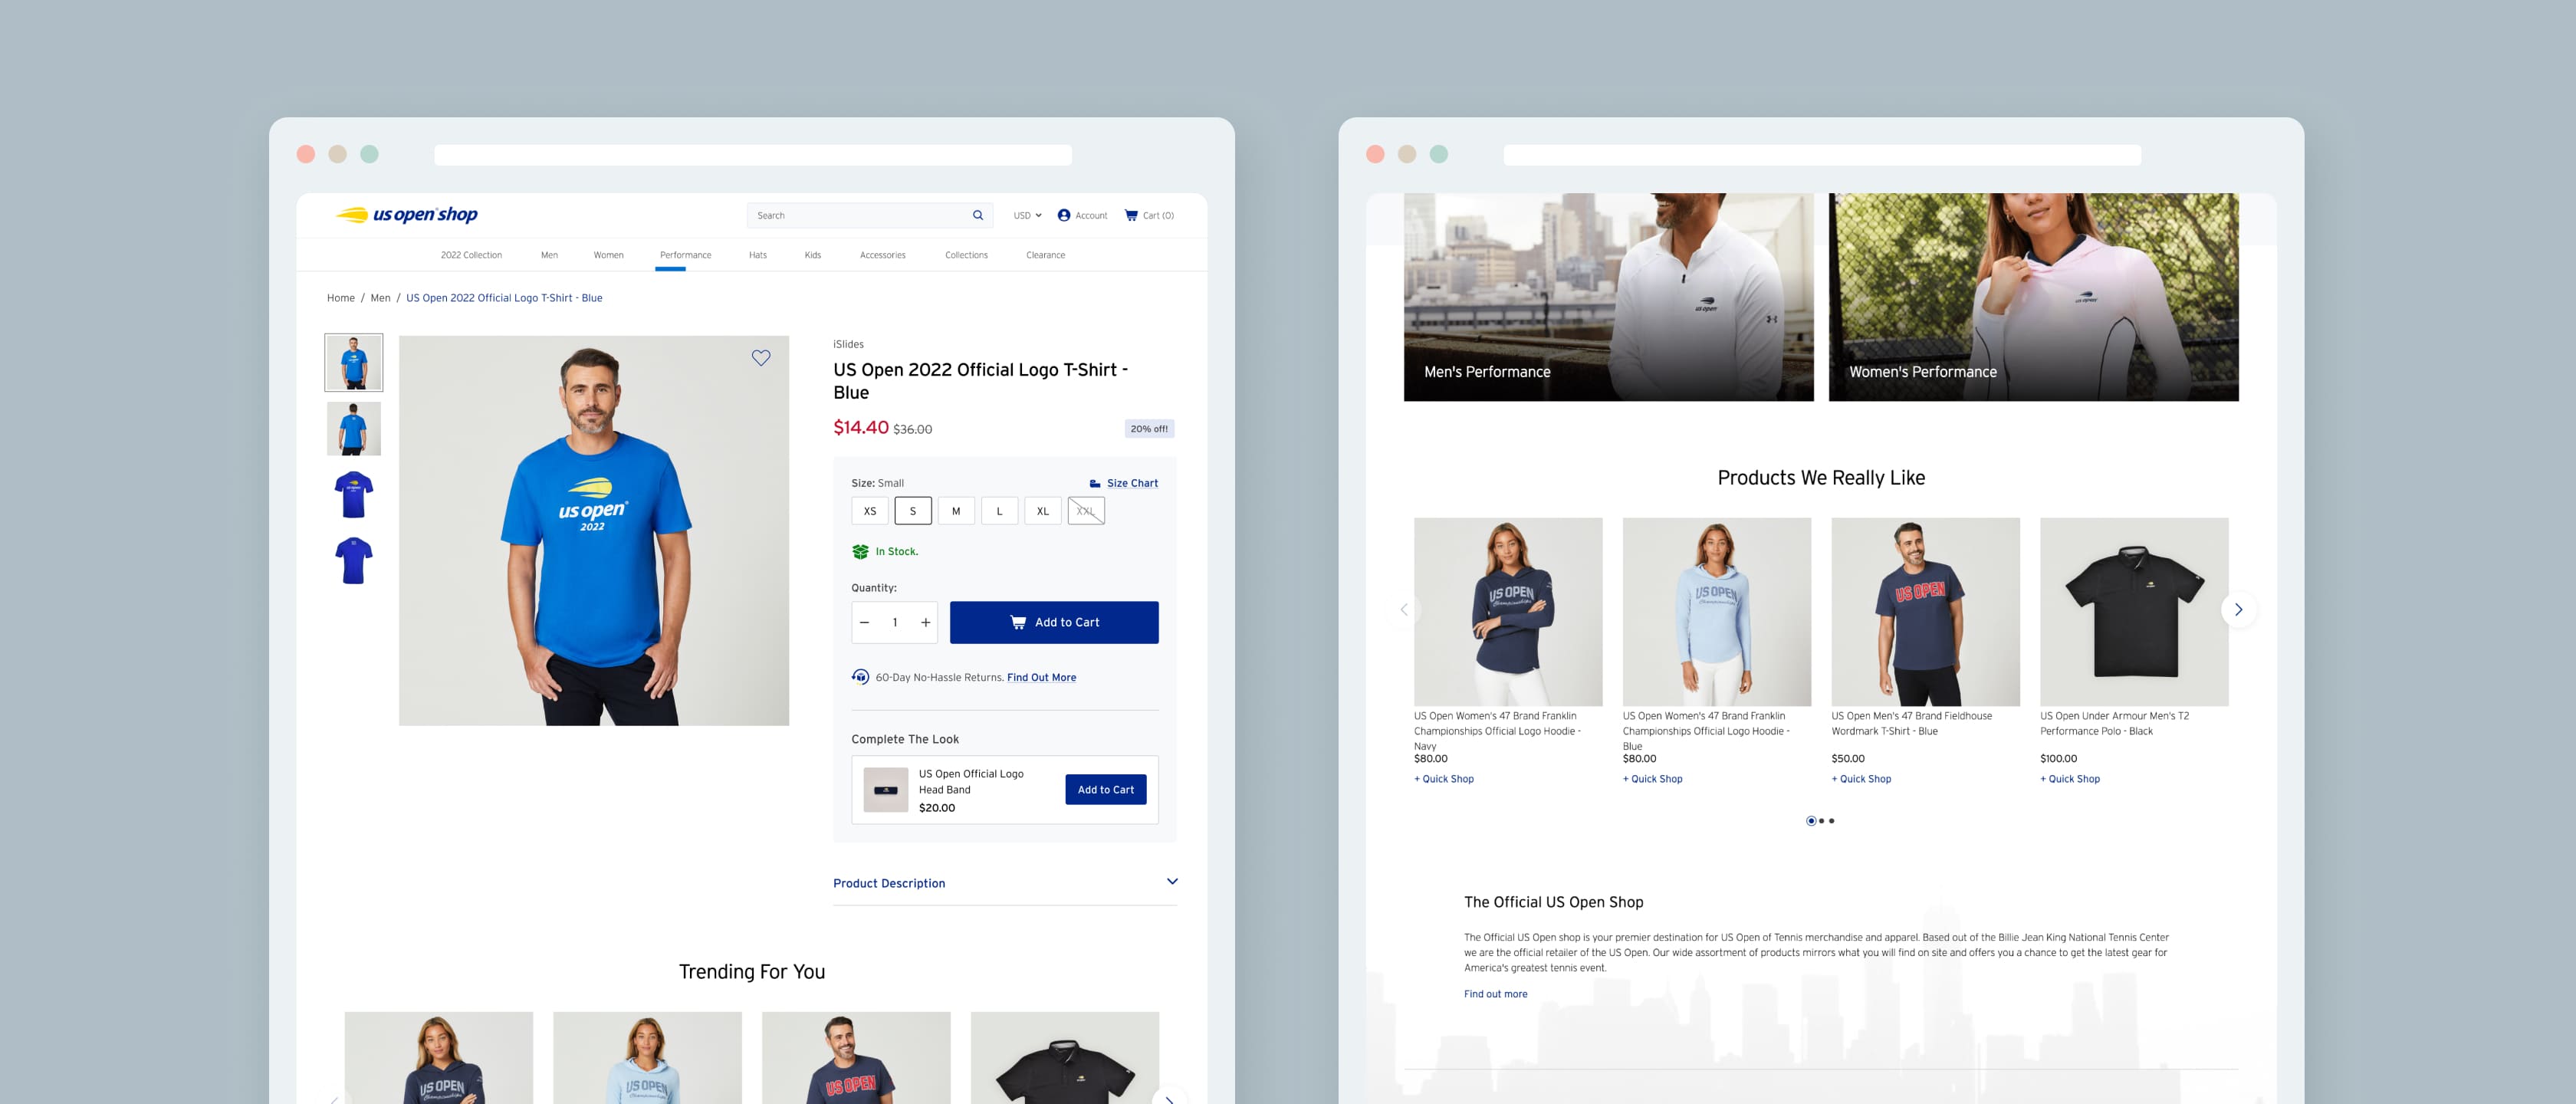This screenshot has width=2576, height=1104.
Task: Decrease quantity with the minus icon
Action: [865, 622]
